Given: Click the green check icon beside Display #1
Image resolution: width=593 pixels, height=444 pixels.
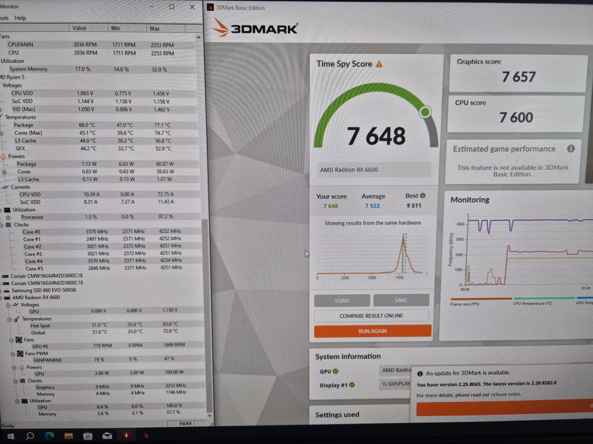Looking at the screenshot, I should pos(352,384).
